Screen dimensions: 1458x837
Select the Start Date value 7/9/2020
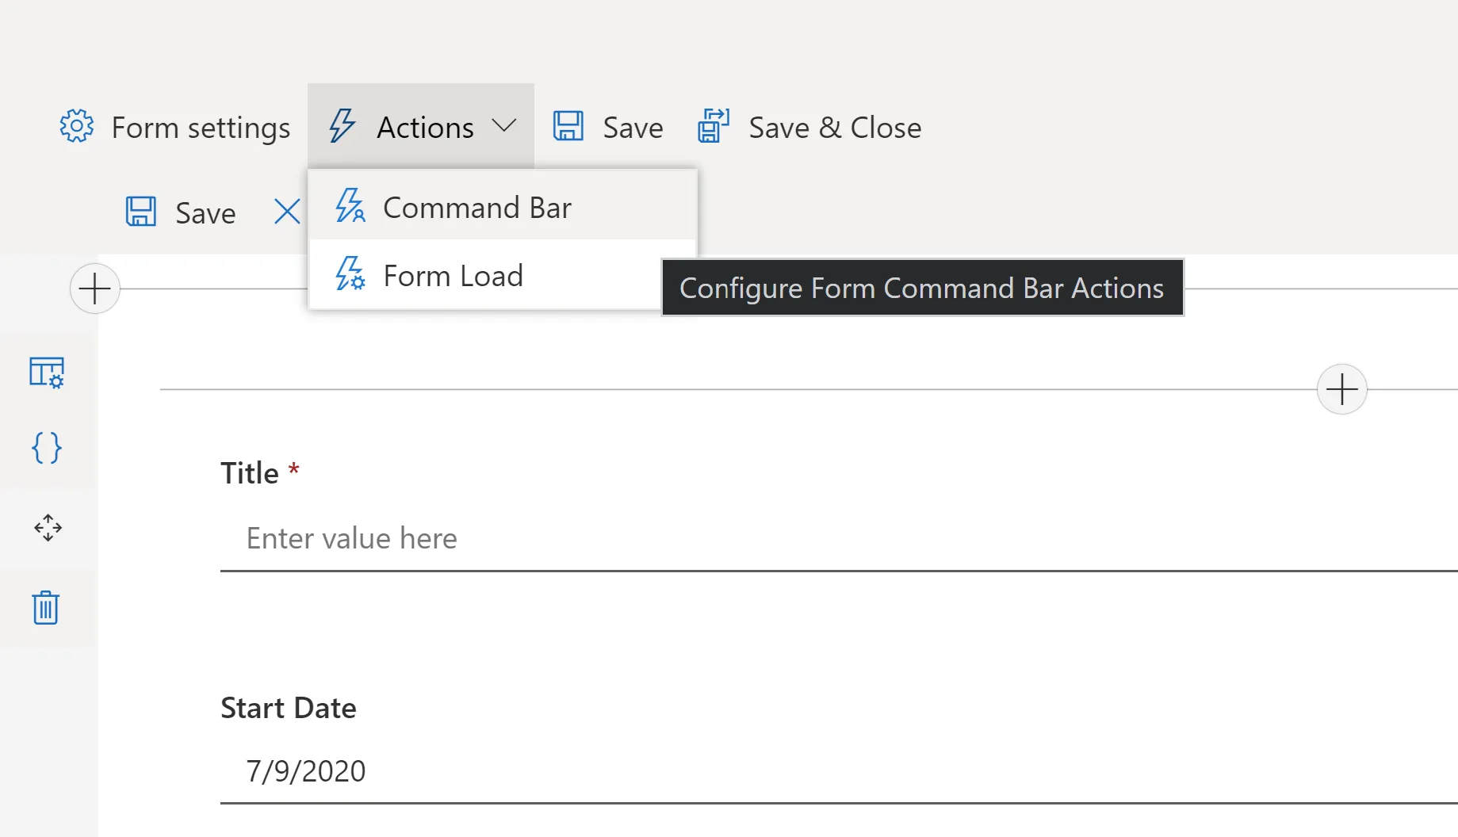[x=307, y=770]
